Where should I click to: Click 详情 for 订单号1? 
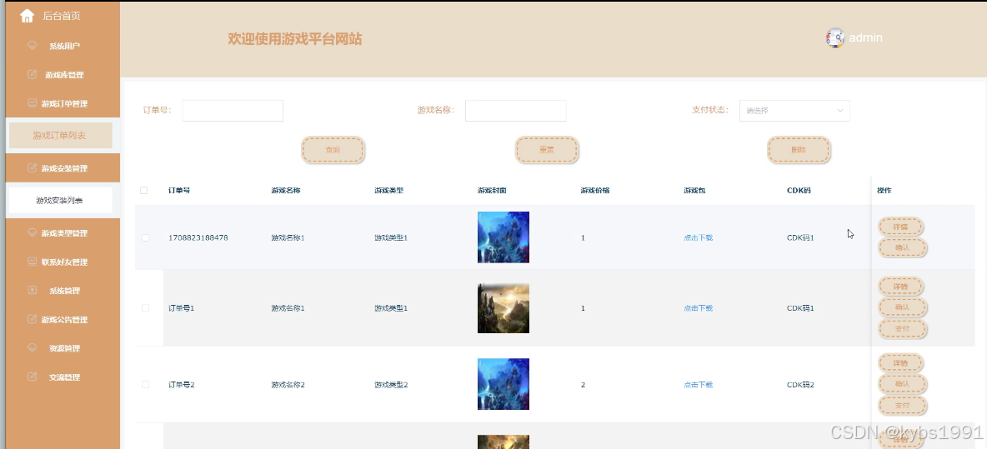pos(901,286)
